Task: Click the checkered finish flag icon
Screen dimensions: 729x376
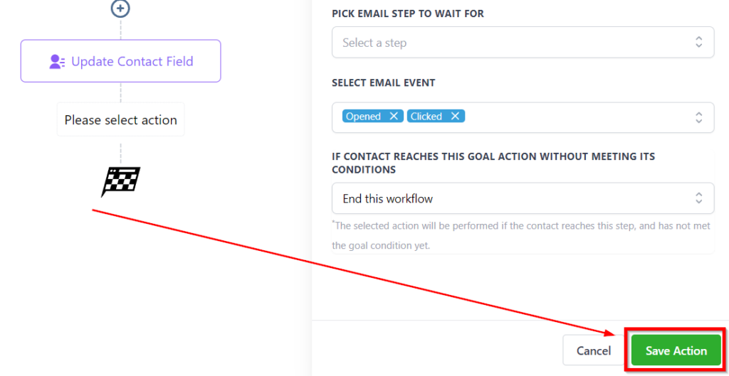Action: tap(120, 181)
